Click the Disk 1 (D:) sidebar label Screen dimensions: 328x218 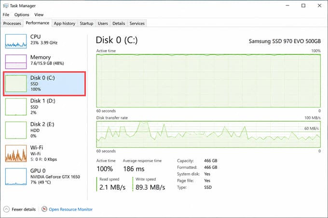tap(42, 101)
